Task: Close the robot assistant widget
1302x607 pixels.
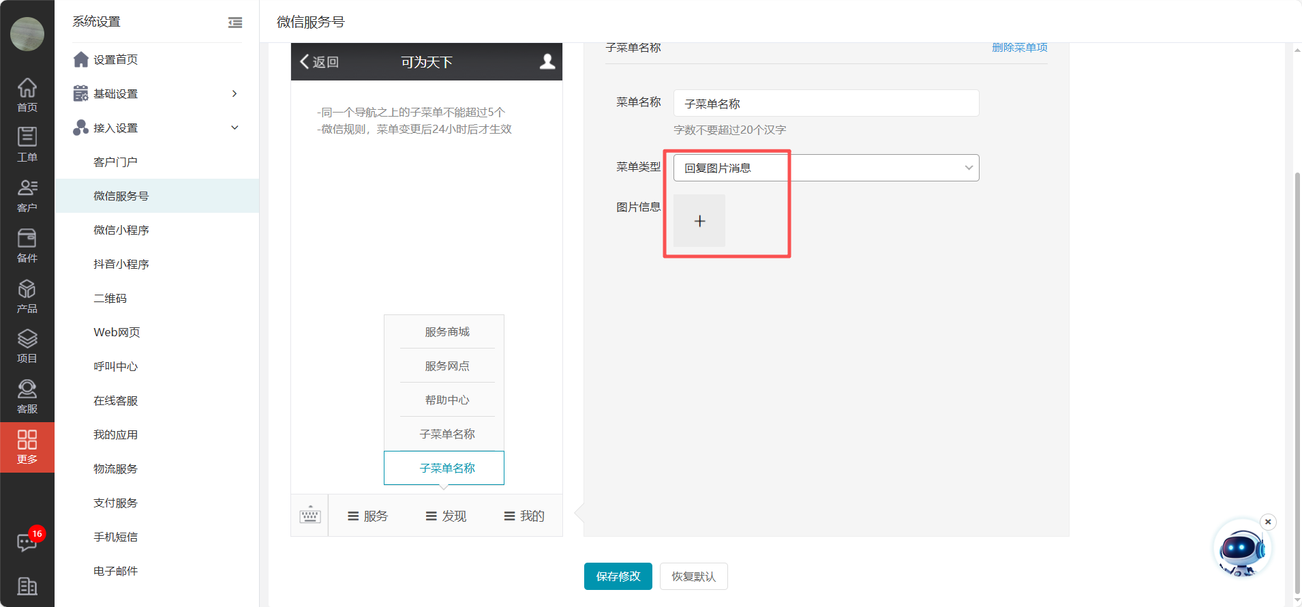Action: tap(1268, 522)
